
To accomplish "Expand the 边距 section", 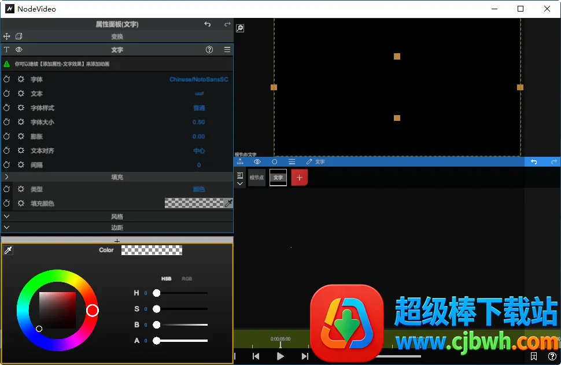I will pos(6,227).
